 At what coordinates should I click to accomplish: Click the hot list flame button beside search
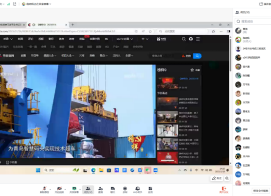[x=186, y=56]
